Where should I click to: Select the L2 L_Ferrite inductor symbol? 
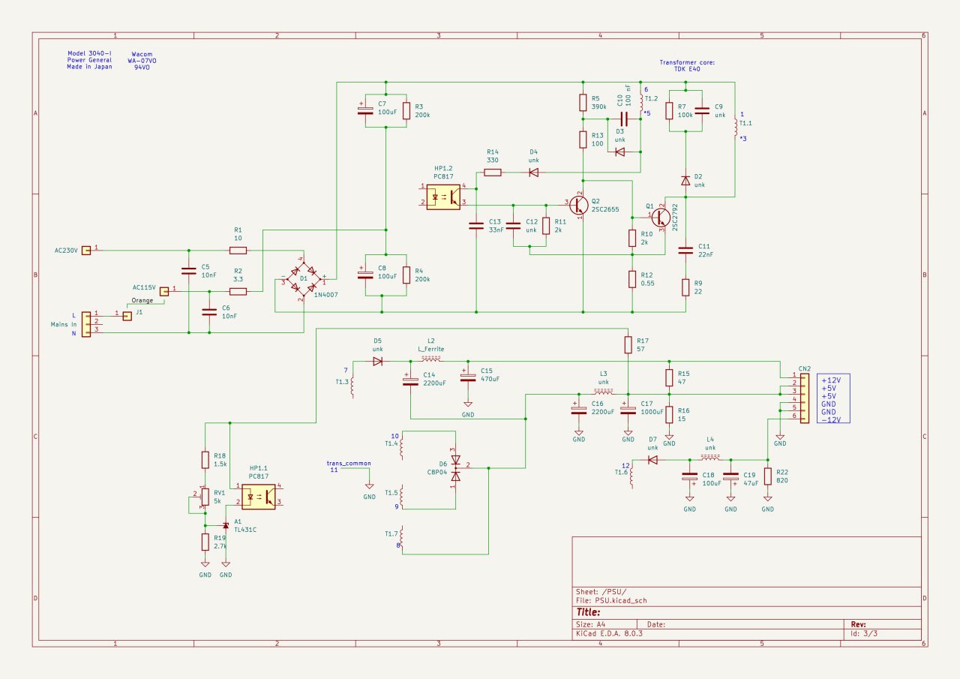pos(430,360)
